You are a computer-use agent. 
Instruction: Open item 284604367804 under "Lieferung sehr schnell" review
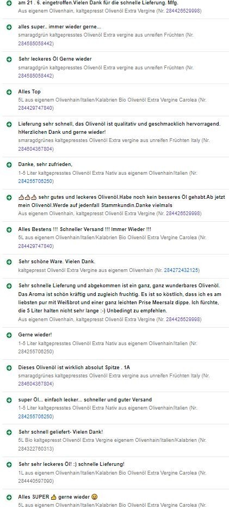tap(35, 149)
